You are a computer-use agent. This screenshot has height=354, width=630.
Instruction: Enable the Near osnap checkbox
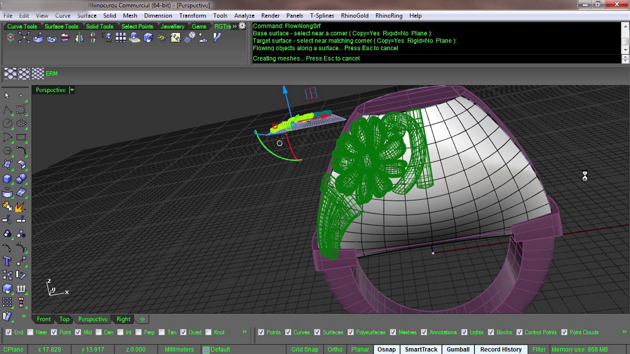pos(30,332)
